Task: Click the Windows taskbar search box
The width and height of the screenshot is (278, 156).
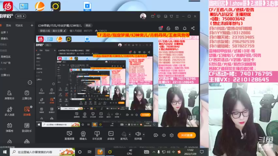Action: coord(42,152)
